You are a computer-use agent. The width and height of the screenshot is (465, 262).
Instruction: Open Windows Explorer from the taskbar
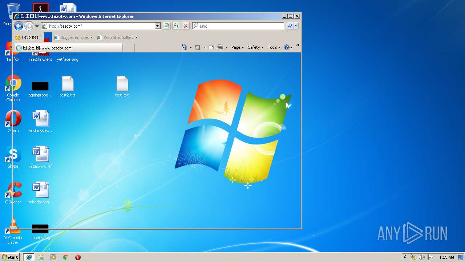tap(41, 257)
